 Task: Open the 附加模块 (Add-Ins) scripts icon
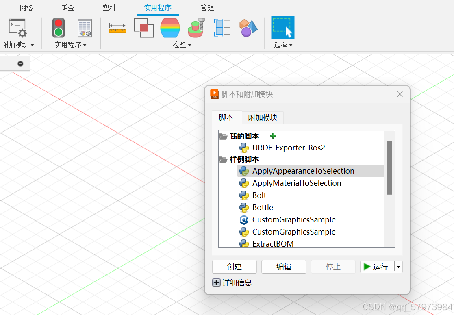17,28
